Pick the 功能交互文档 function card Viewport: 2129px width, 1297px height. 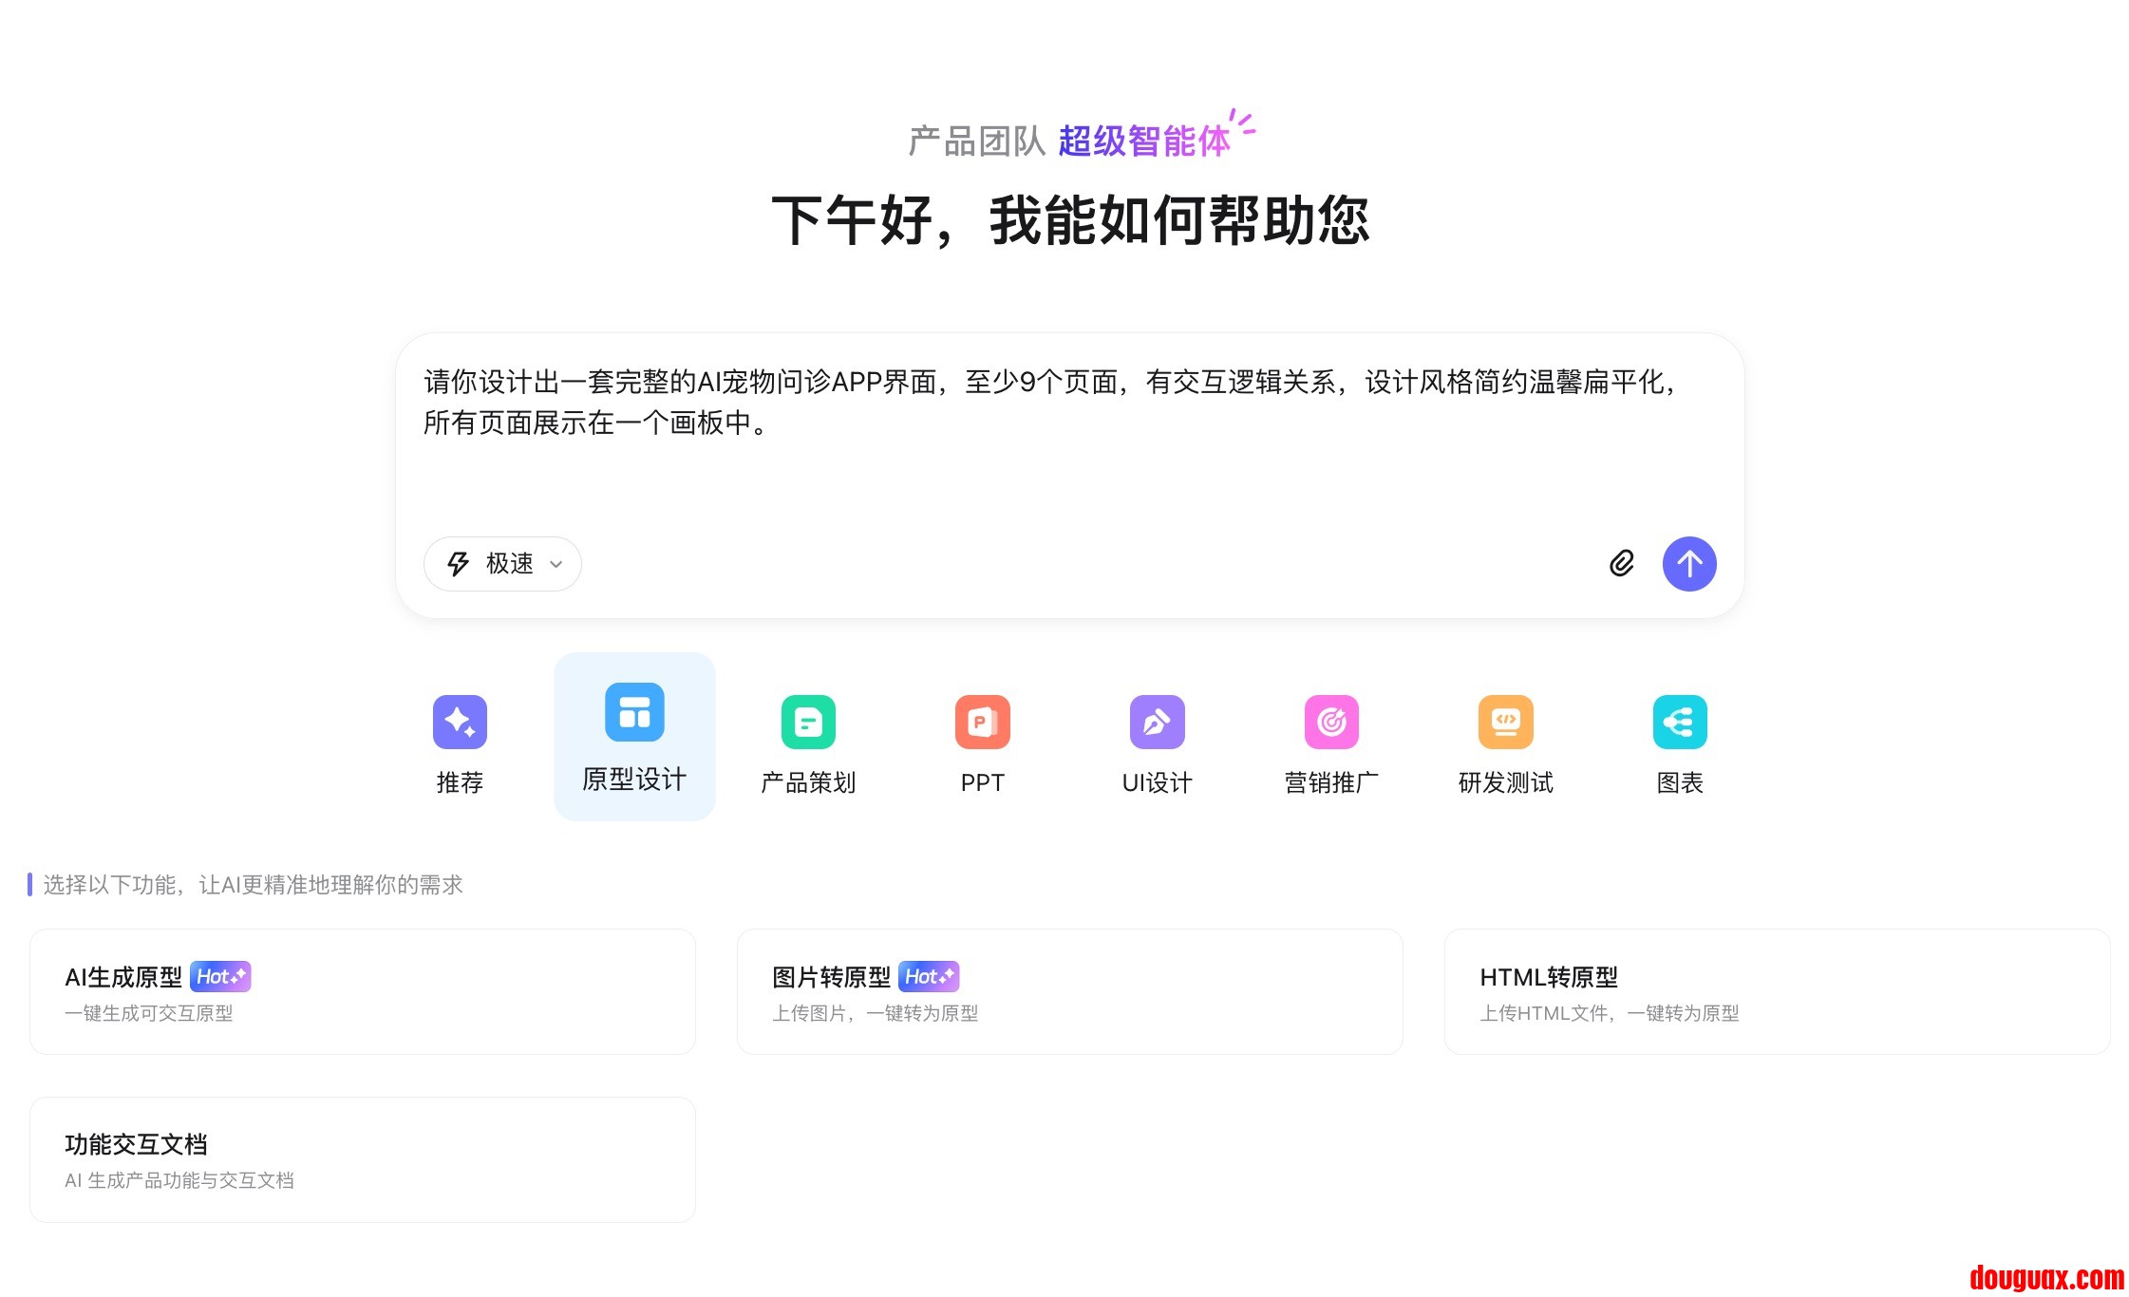click(x=362, y=1159)
